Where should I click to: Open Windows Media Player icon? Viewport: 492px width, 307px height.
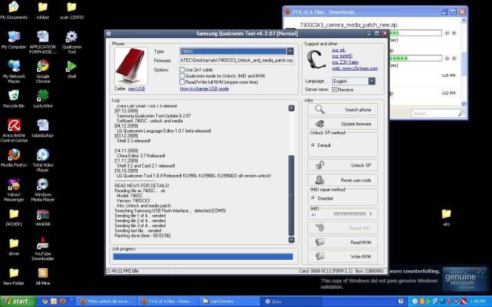pyautogui.click(x=42, y=190)
